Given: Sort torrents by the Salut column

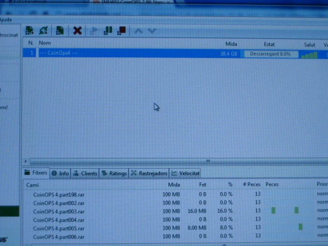Looking at the screenshot, I should [x=310, y=45].
